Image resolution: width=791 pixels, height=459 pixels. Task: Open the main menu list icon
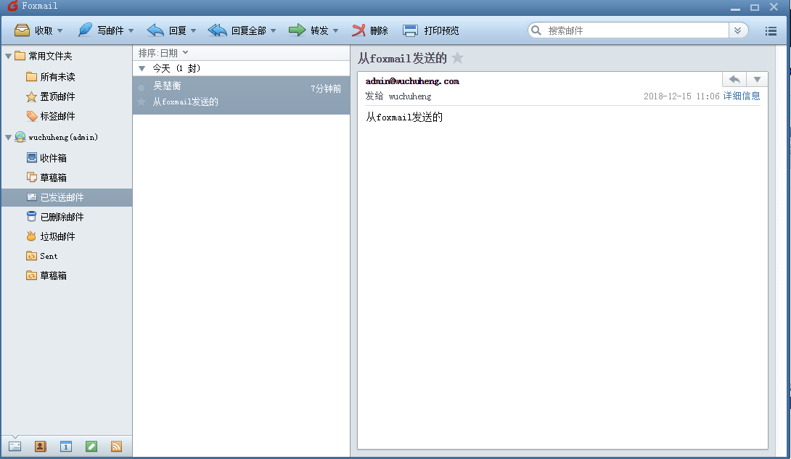click(771, 30)
